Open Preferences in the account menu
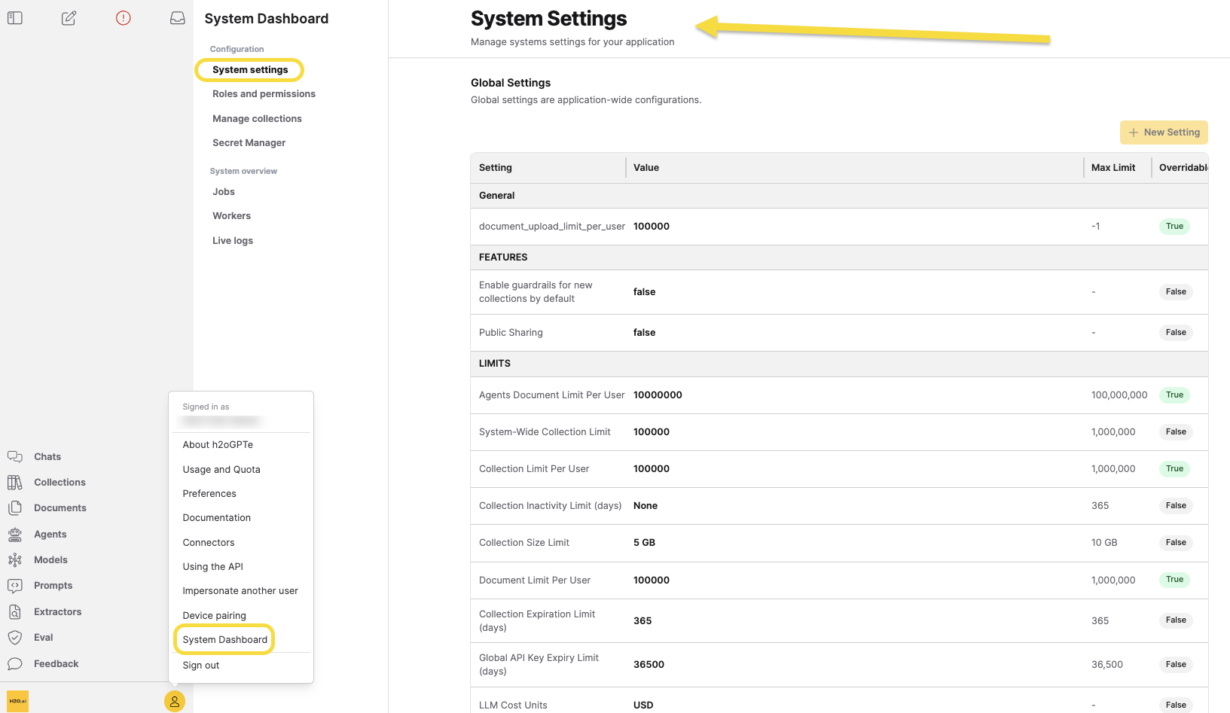Screen dimensions: 1230x713 coord(209,493)
